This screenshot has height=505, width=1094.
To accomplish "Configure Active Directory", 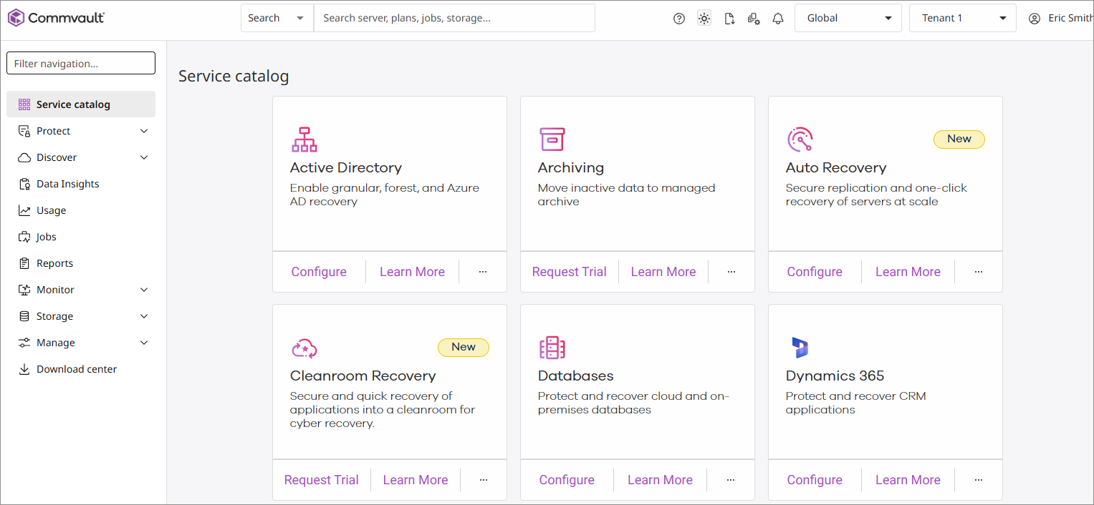I will (x=319, y=272).
